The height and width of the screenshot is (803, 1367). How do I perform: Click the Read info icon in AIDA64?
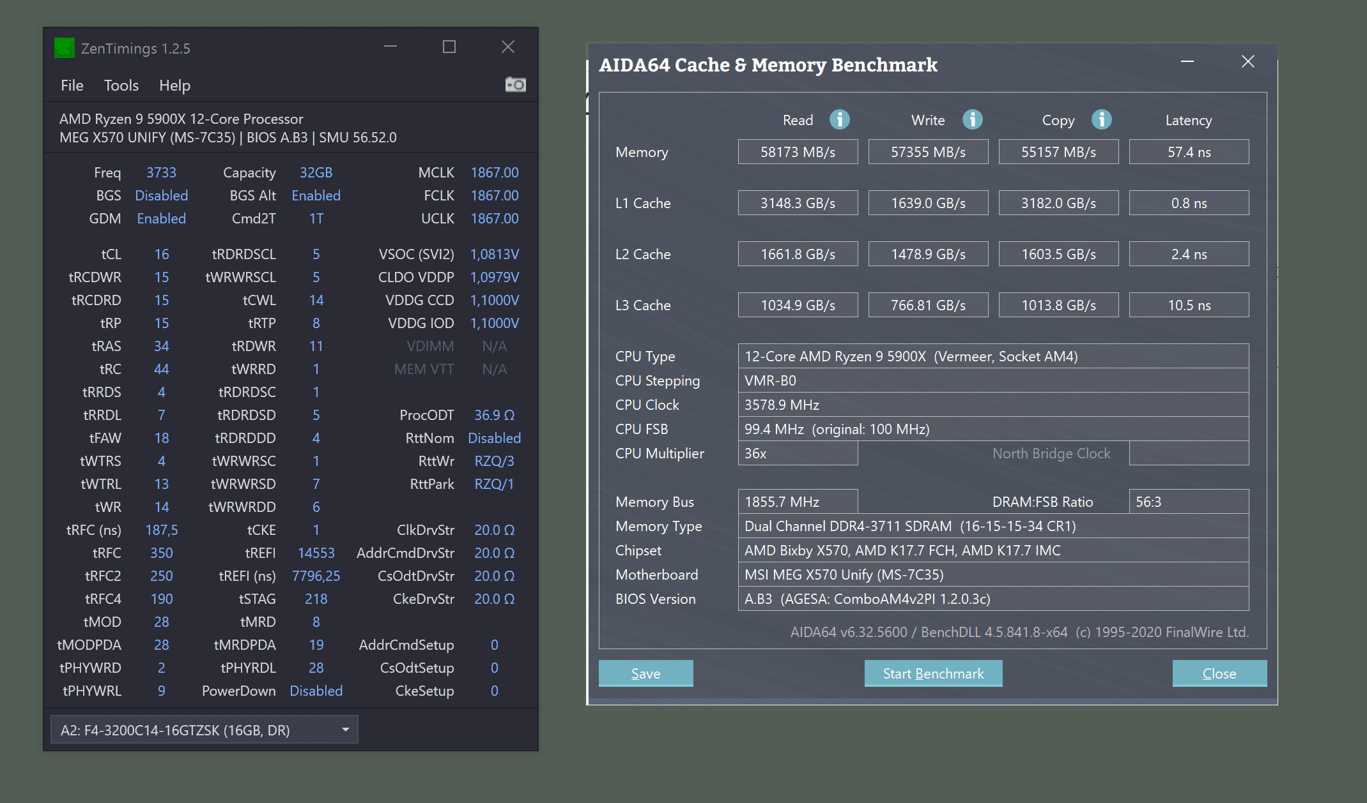(839, 119)
